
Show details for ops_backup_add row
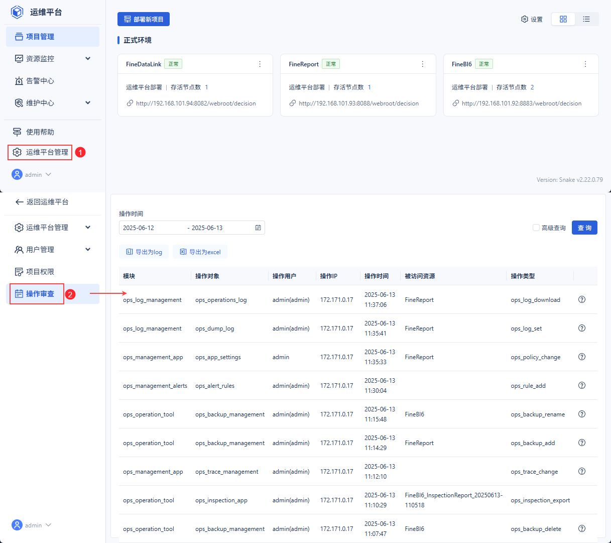(x=582, y=443)
